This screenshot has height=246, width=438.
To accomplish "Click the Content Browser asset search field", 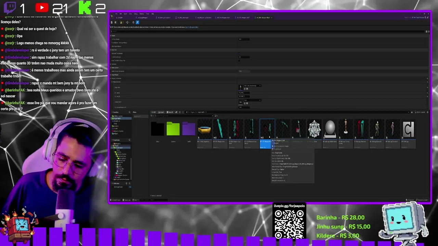I will tap(184, 115).
